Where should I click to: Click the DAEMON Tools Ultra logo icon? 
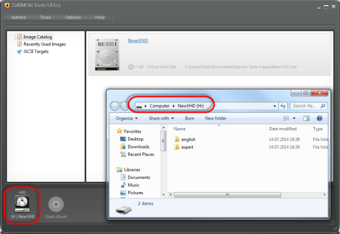coord(7,6)
